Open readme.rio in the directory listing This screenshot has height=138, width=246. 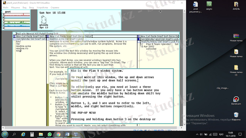point(22,48)
